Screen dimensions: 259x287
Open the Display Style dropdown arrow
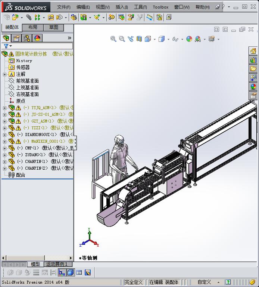(x=168, y=39)
